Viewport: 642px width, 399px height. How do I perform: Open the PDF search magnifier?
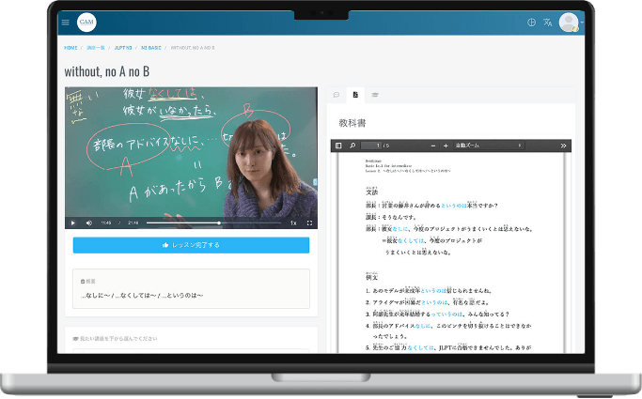pos(352,146)
